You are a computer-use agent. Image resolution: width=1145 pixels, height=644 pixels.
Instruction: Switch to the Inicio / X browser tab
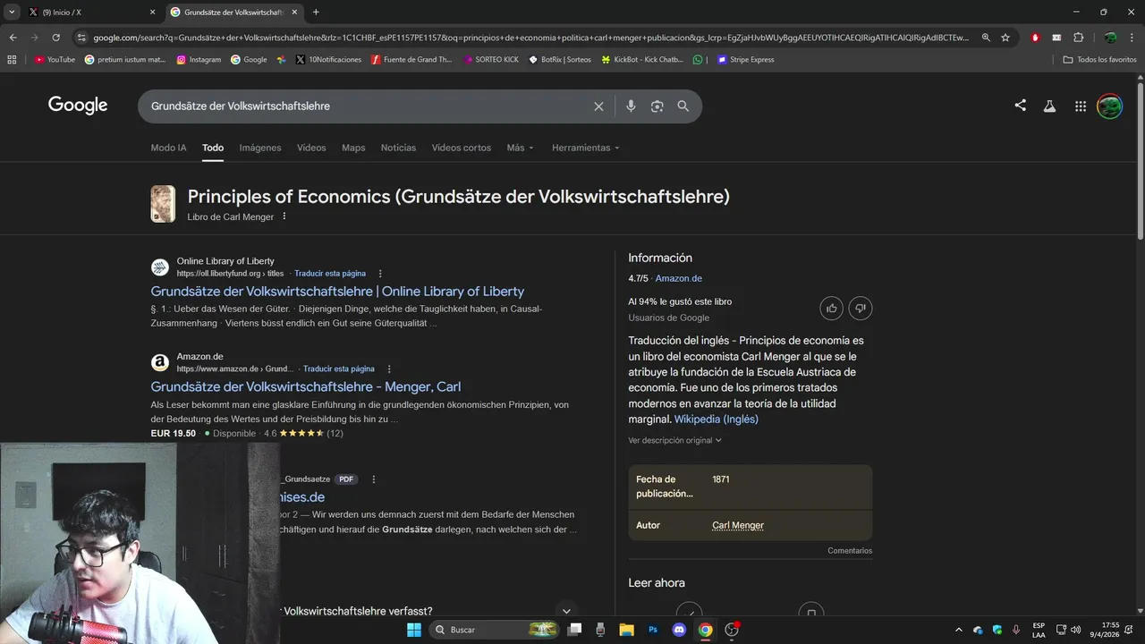[x=89, y=13]
